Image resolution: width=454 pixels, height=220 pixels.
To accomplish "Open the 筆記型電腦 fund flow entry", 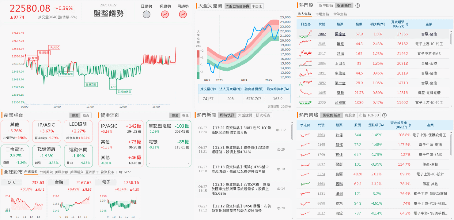I will point(169,128).
